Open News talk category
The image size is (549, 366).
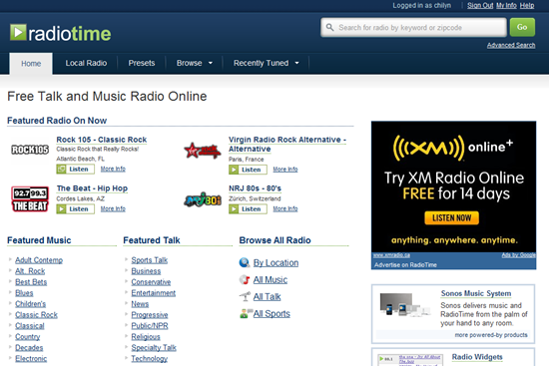(x=140, y=304)
